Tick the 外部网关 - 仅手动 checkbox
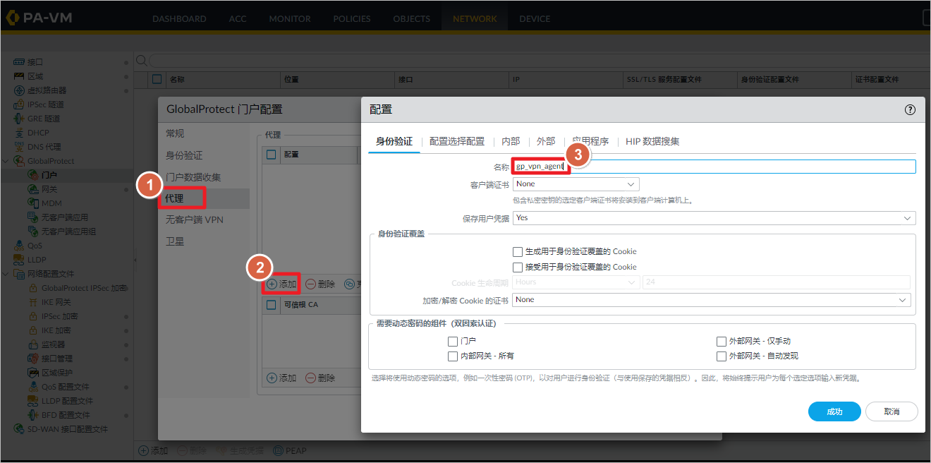The width and height of the screenshot is (931, 463). [x=721, y=342]
